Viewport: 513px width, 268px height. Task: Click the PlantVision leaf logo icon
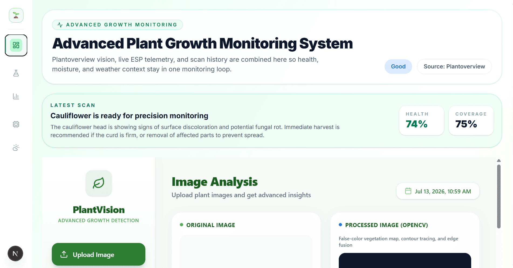coord(99,183)
